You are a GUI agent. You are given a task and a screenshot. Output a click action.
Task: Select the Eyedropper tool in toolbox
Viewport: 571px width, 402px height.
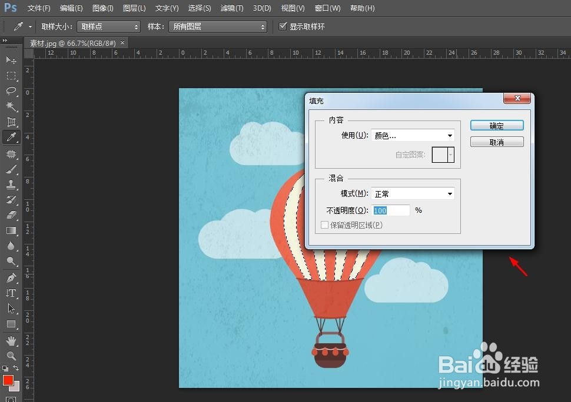click(x=11, y=137)
